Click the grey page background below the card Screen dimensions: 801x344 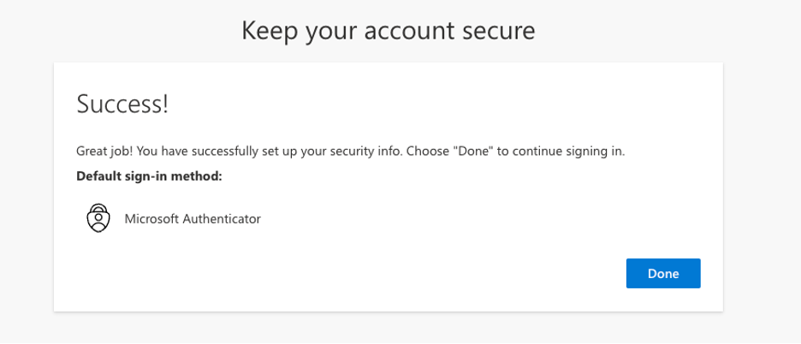point(389,327)
